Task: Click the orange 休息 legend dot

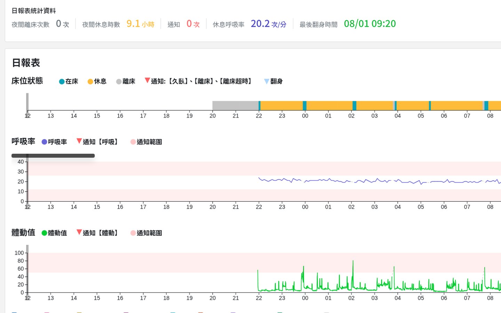Action: 90,82
